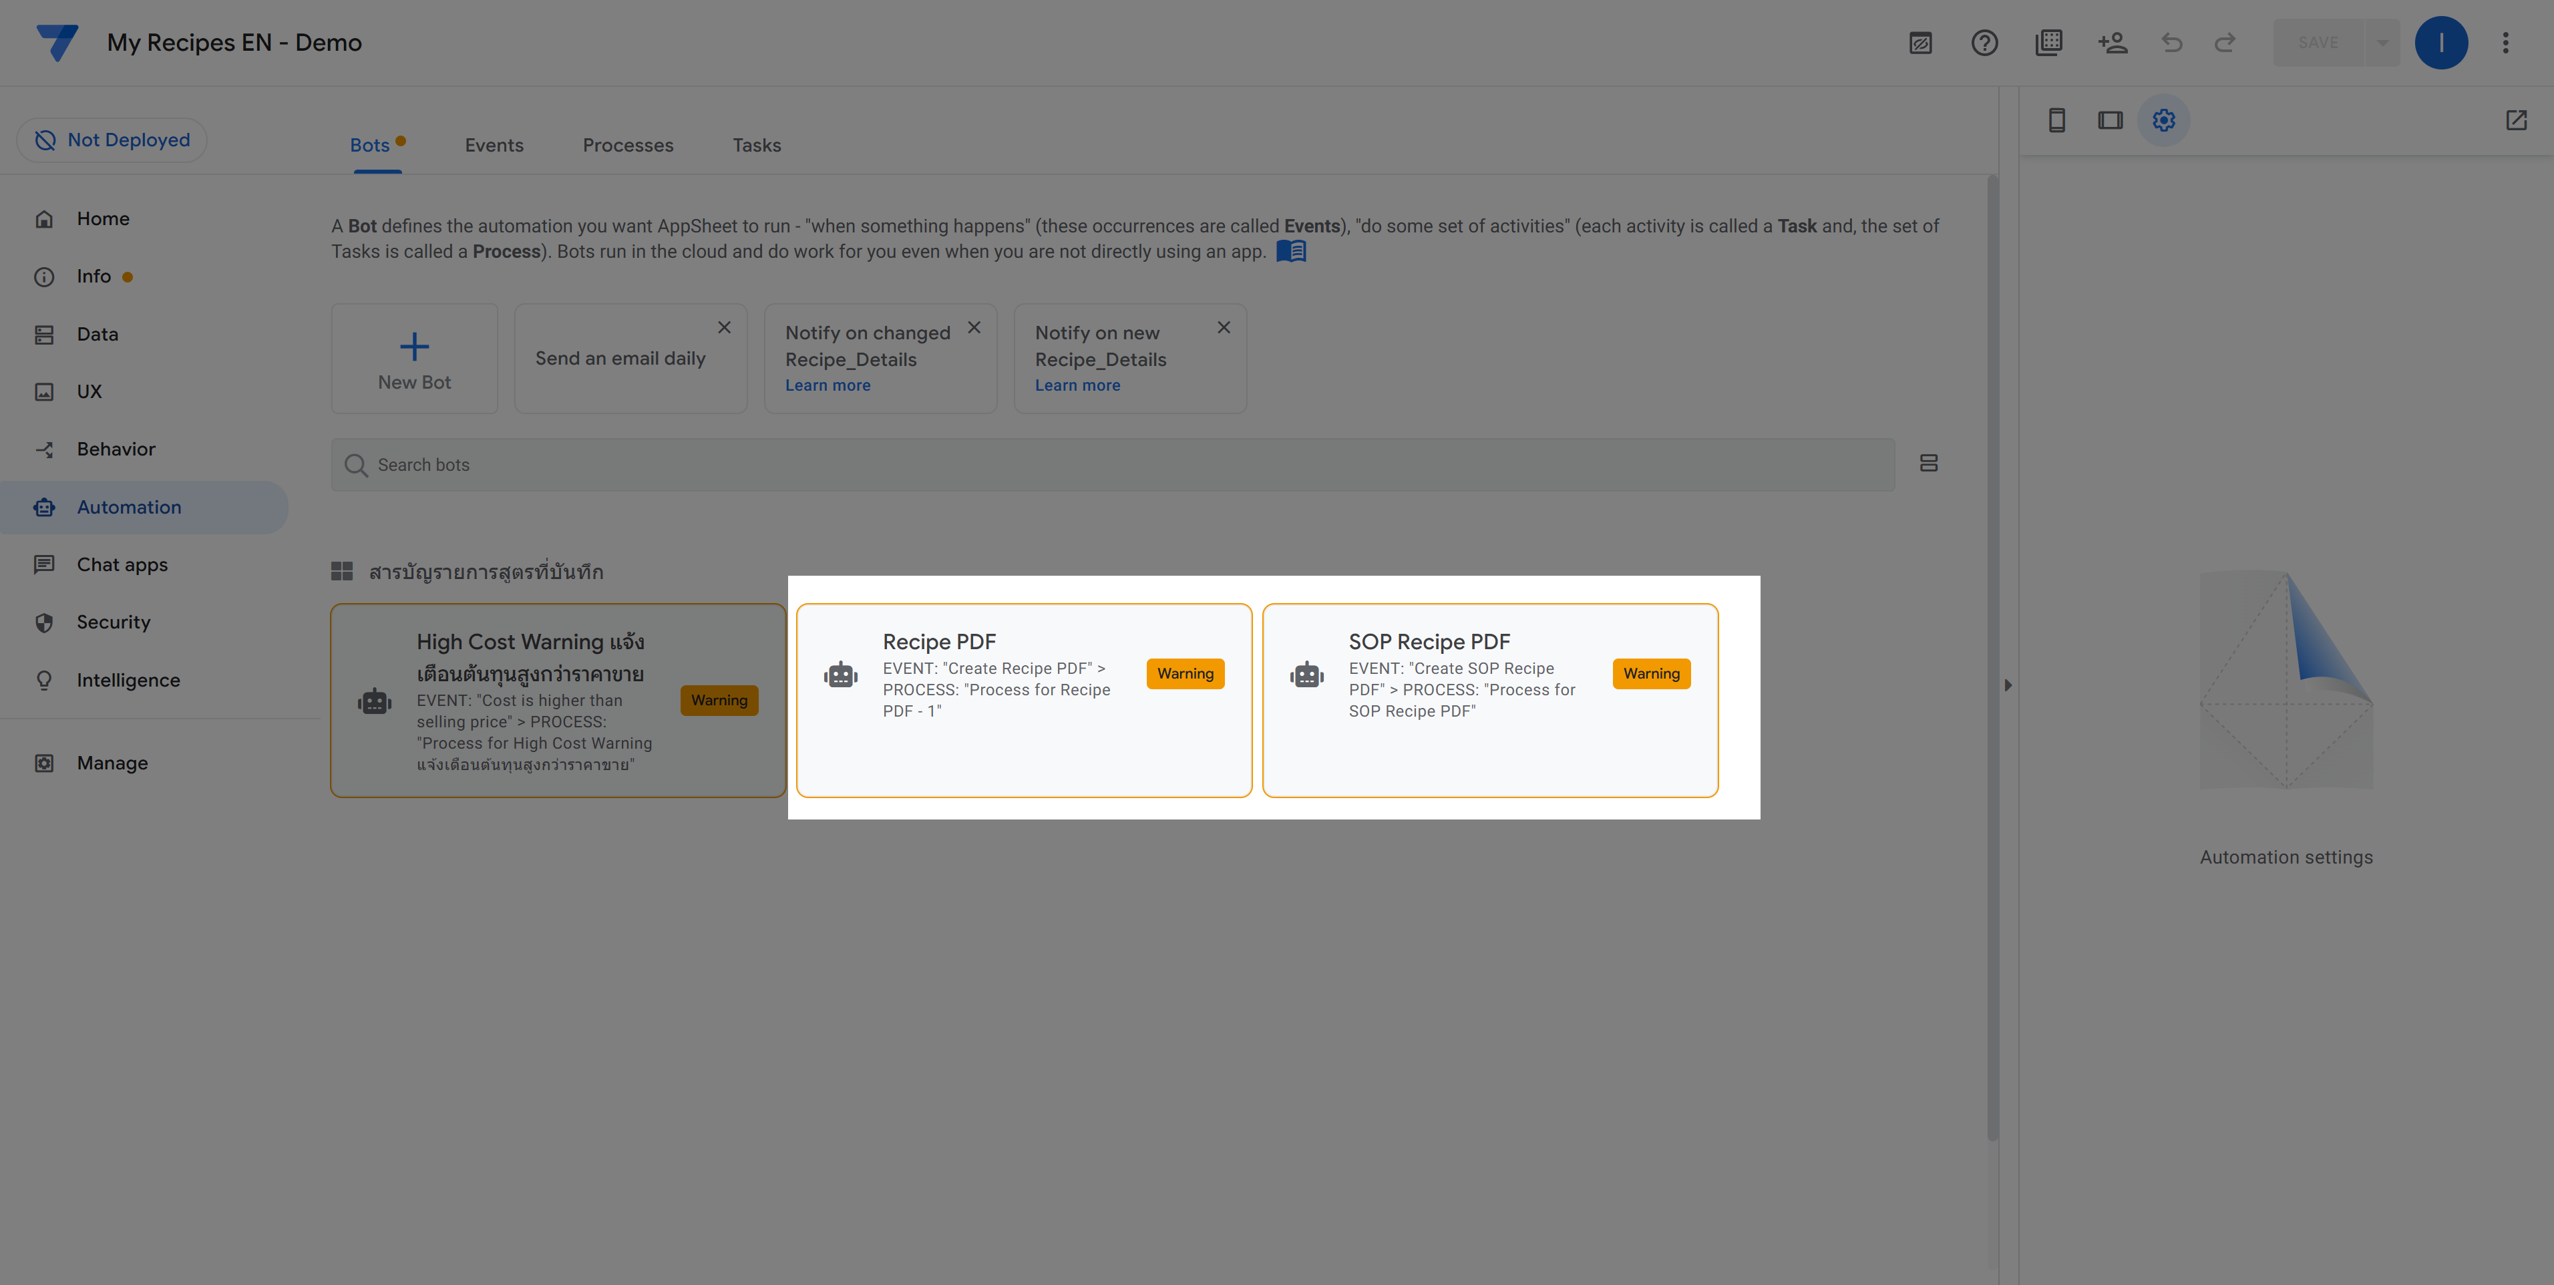The height and width of the screenshot is (1285, 2554).
Task: Click the main panel vertical scrollbar
Action: click(x=1993, y=659)
